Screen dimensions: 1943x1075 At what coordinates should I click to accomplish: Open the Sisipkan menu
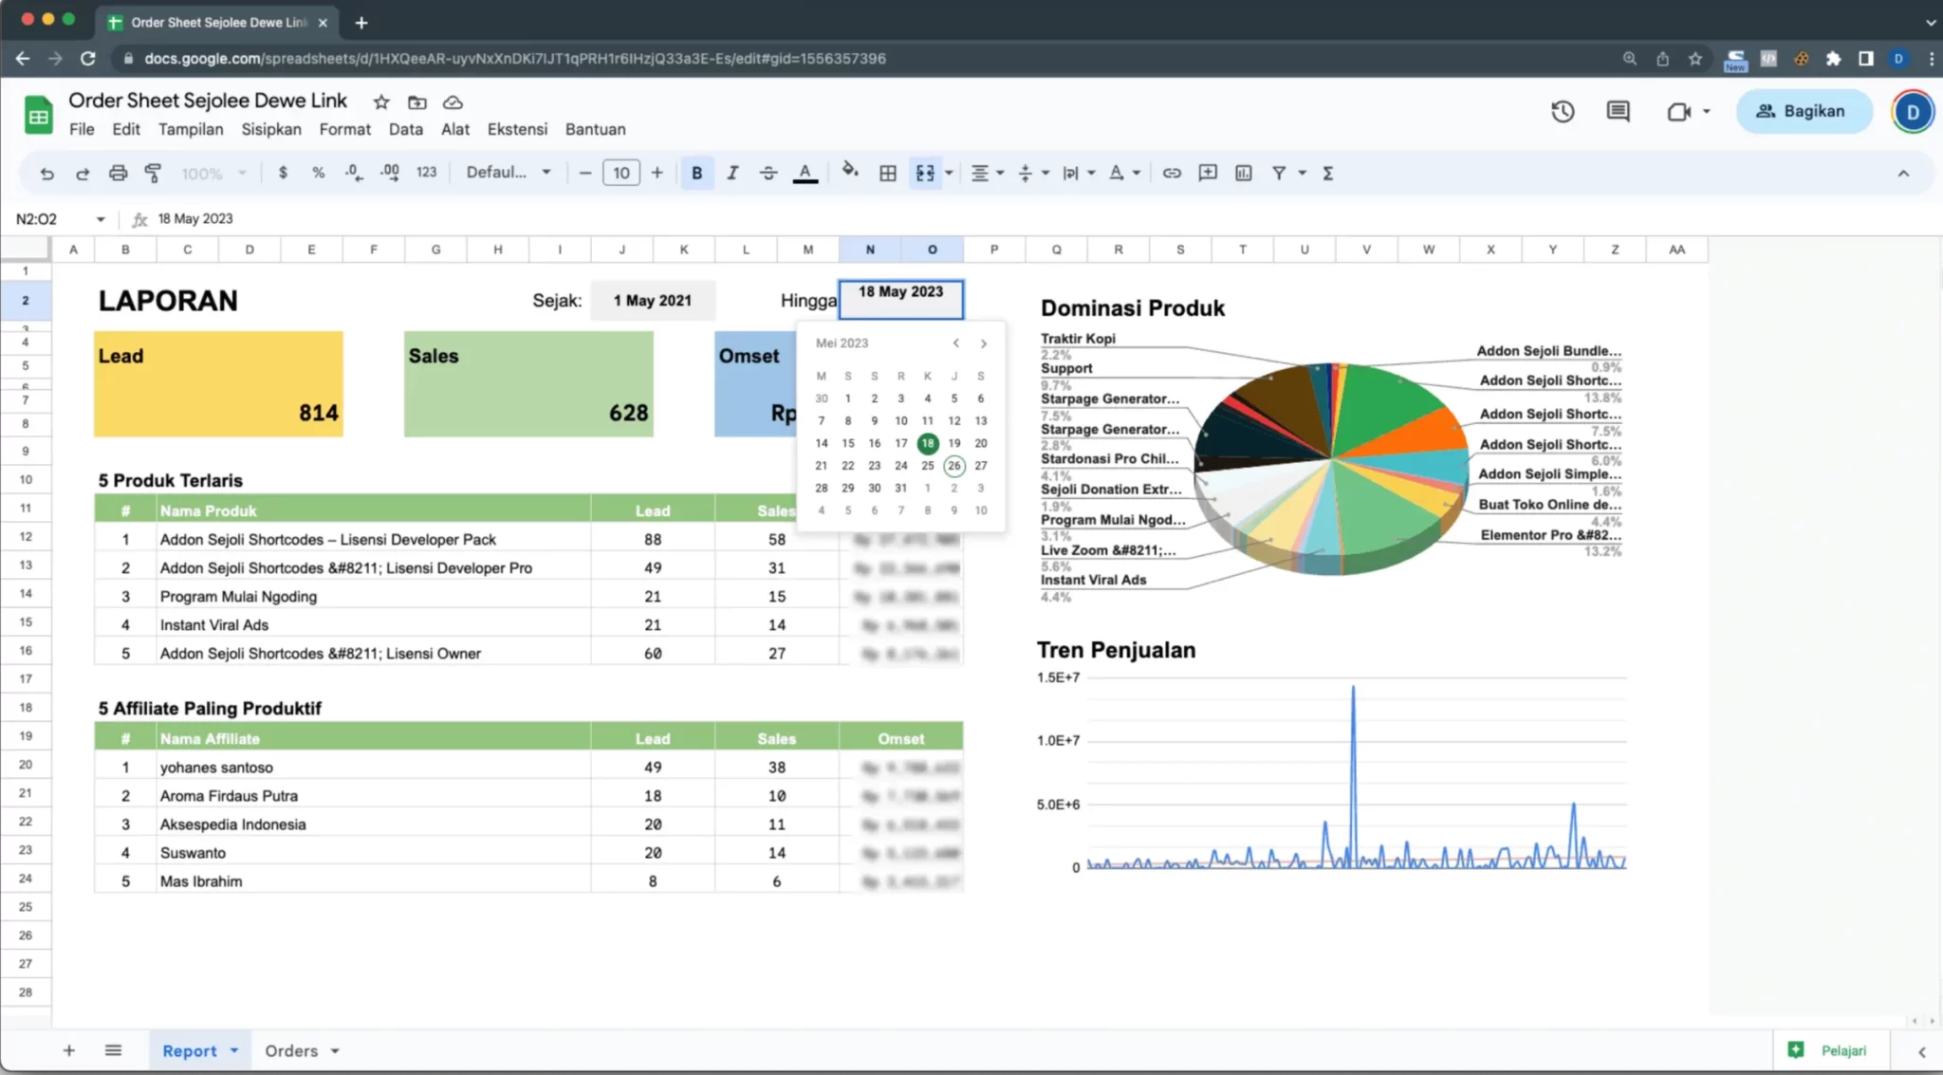[x=271, y=129]
